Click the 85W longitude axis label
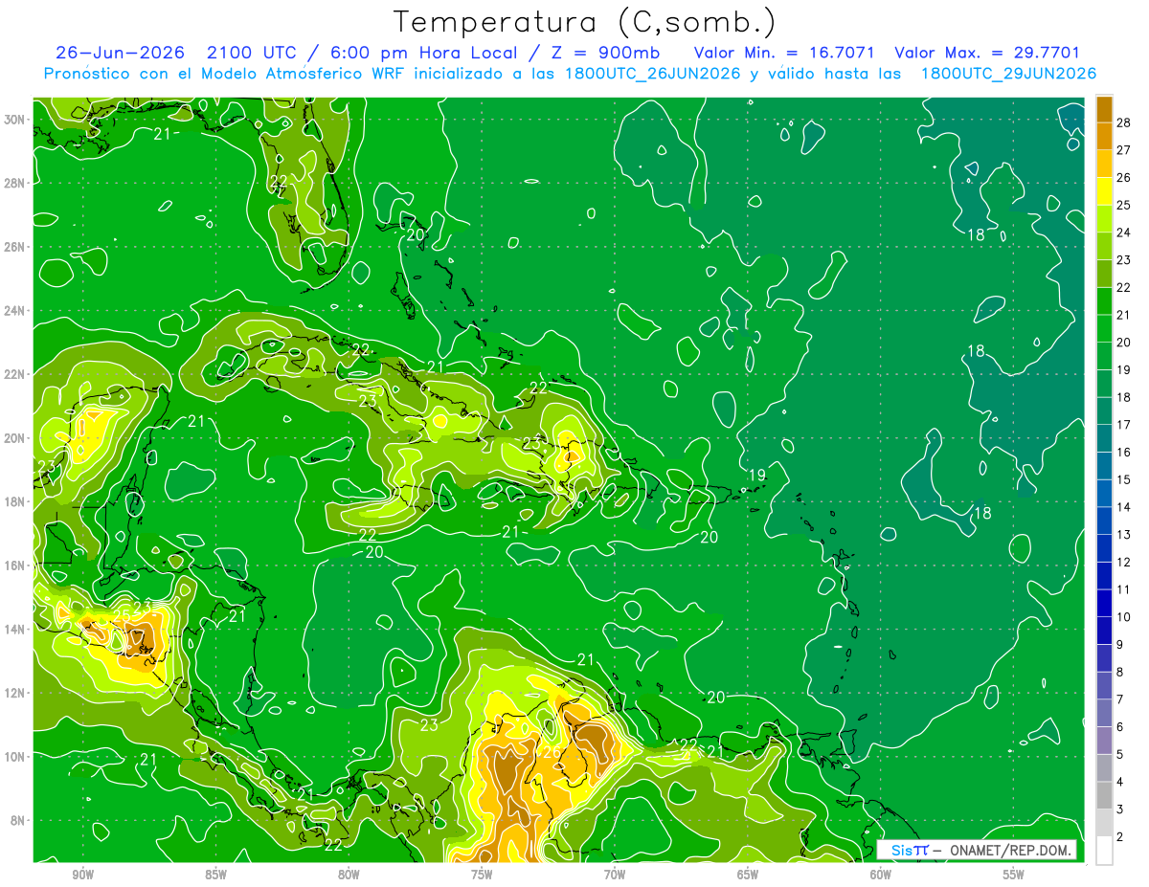 pyautogui.click(x=215, y=875)
